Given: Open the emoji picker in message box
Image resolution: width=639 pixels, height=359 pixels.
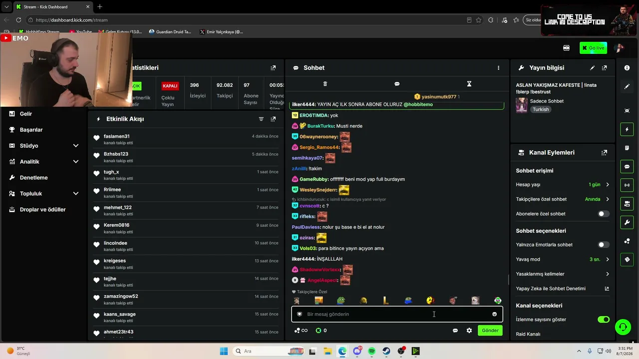Looking at the screenshot, I should coord(494,314).
